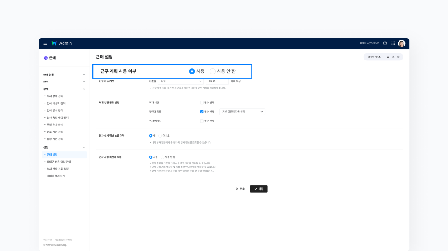Select '사용 안 함' for 근무 계획 사용 여부

213,71
